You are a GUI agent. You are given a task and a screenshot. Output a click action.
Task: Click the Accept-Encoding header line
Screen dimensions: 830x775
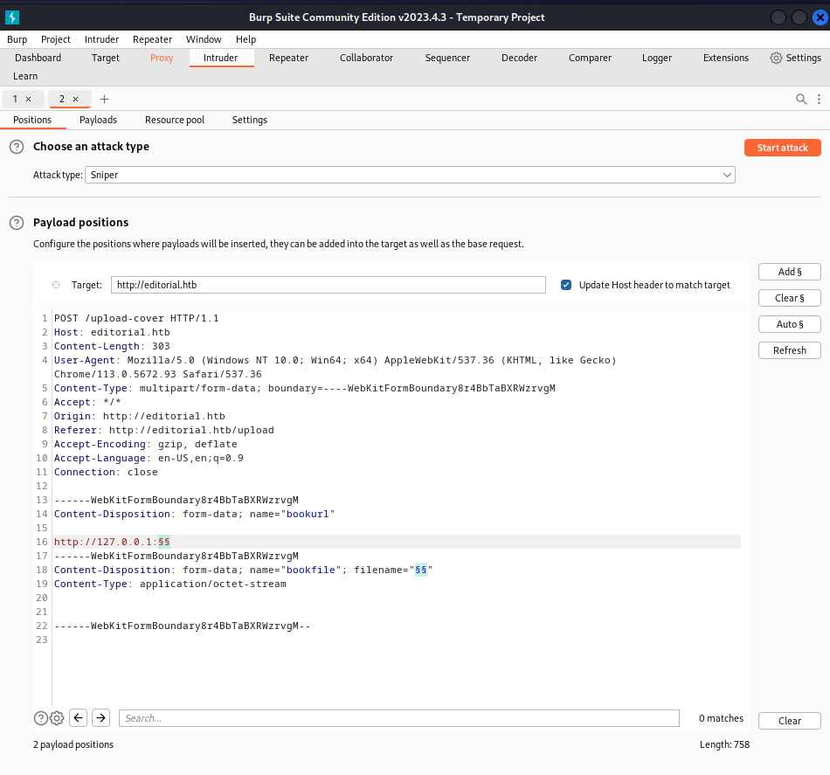[x=146, y=444]
